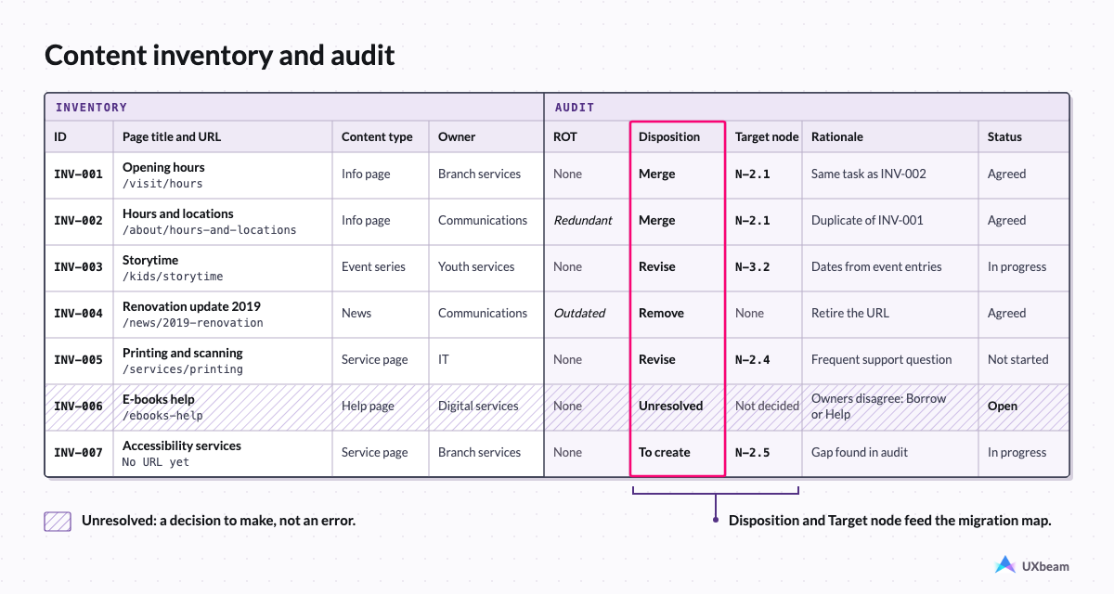Click the Outdated ROT value

coord(579,314)
